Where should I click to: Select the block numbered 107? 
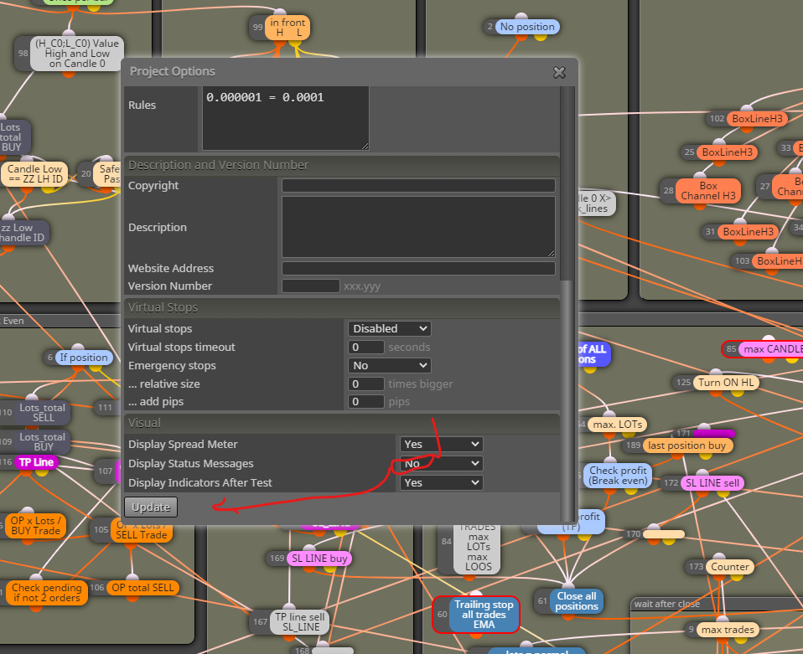[x=106, y=471]
